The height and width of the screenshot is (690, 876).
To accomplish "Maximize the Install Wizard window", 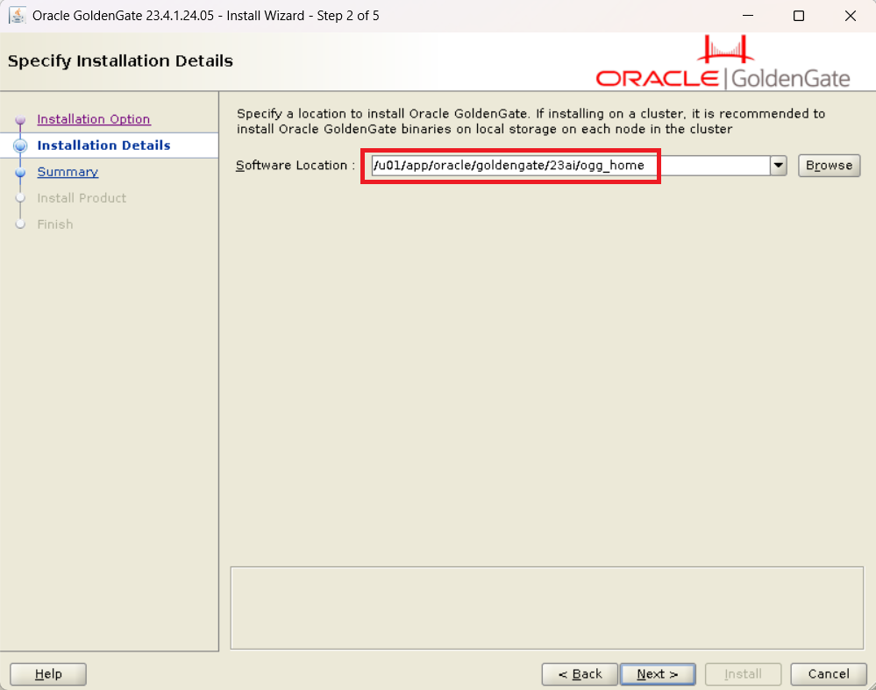I will (x=799, y=16).
